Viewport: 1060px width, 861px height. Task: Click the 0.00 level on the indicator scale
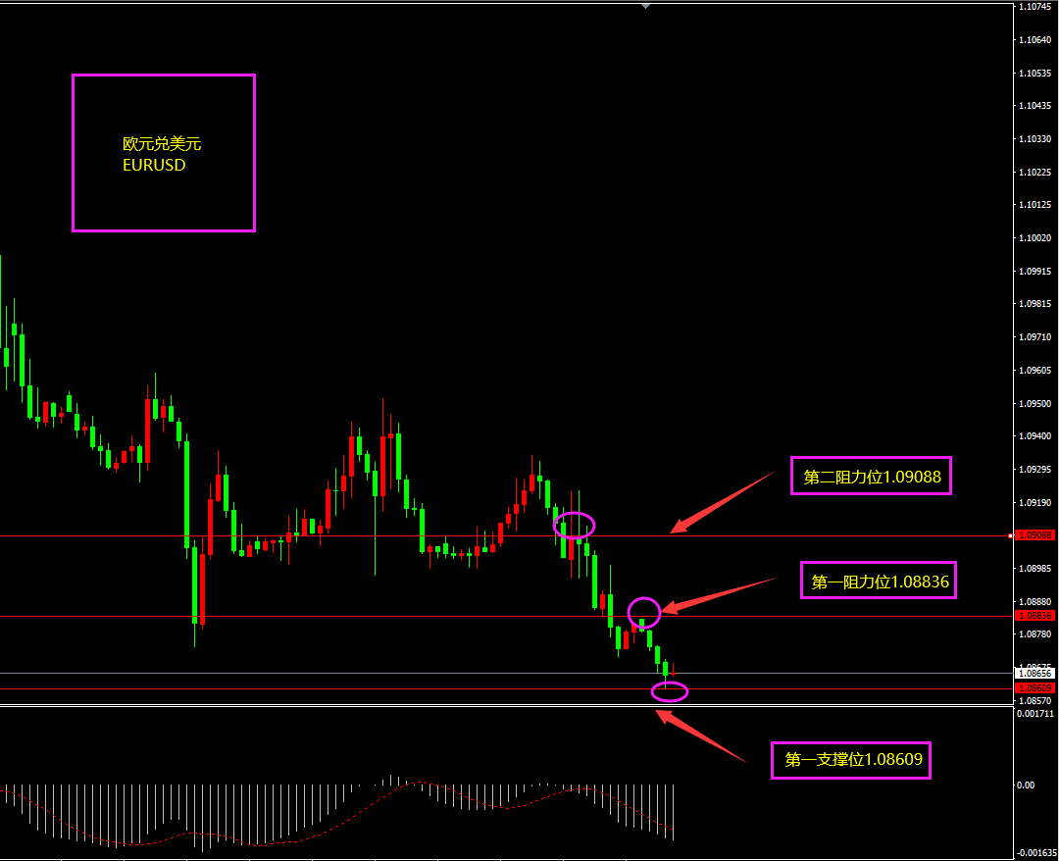coord(1025,785)
